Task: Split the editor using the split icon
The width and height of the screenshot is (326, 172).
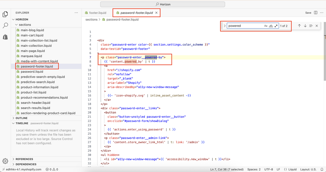Action: point(316,12)
